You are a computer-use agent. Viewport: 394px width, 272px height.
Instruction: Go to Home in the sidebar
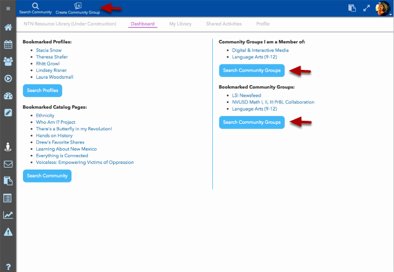pos(8,27)
